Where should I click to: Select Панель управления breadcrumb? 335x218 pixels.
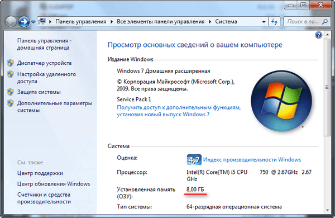[81, 22]
